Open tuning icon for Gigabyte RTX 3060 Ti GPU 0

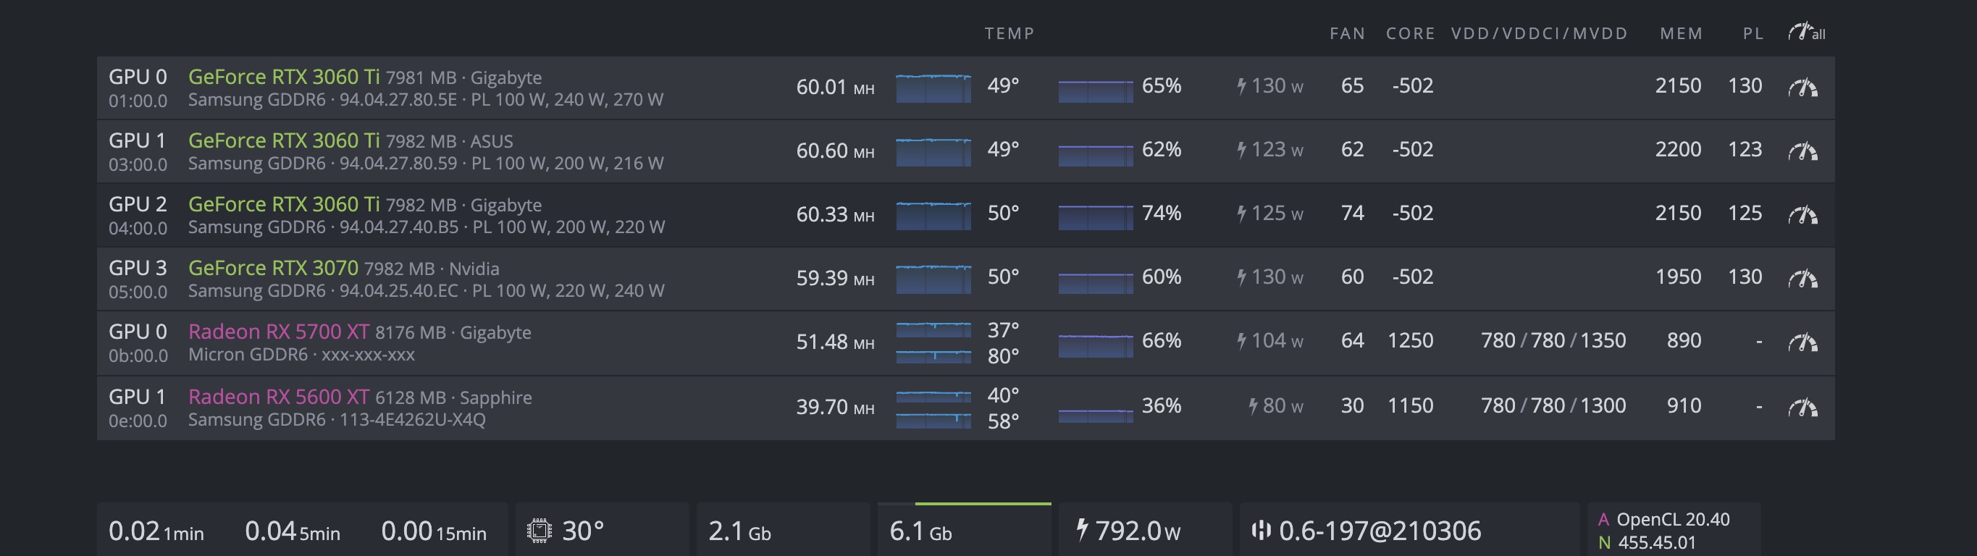(1802, 88)
